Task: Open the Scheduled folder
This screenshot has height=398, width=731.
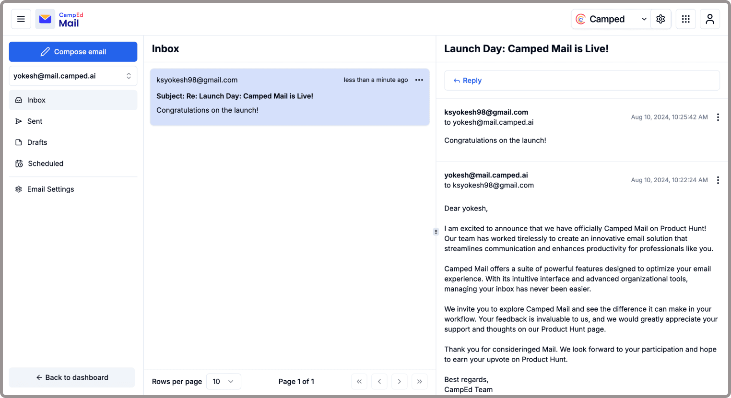Action: tap(73, 164)
